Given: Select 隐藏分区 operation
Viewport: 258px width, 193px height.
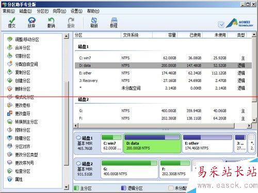Looking at the screenshot, I should point(19,138).
